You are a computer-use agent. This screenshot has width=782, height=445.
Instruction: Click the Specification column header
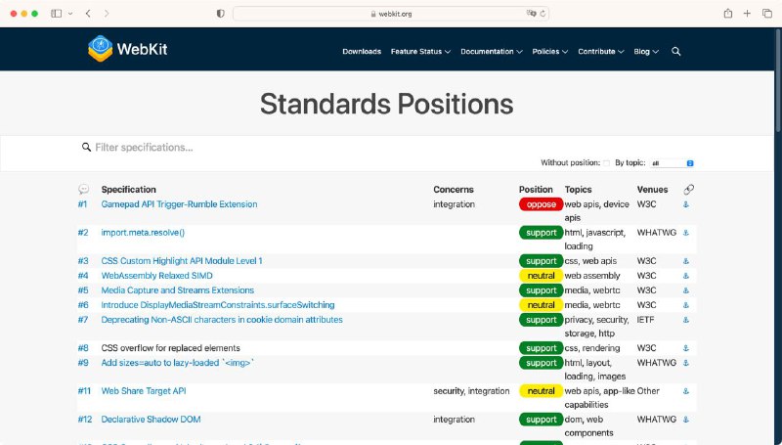129,190
